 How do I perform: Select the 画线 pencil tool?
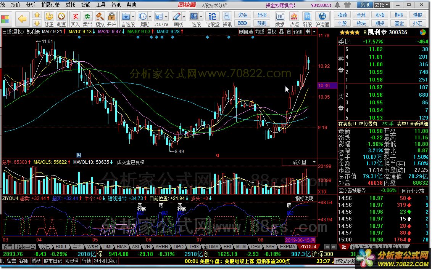click(x=177, y=16)
